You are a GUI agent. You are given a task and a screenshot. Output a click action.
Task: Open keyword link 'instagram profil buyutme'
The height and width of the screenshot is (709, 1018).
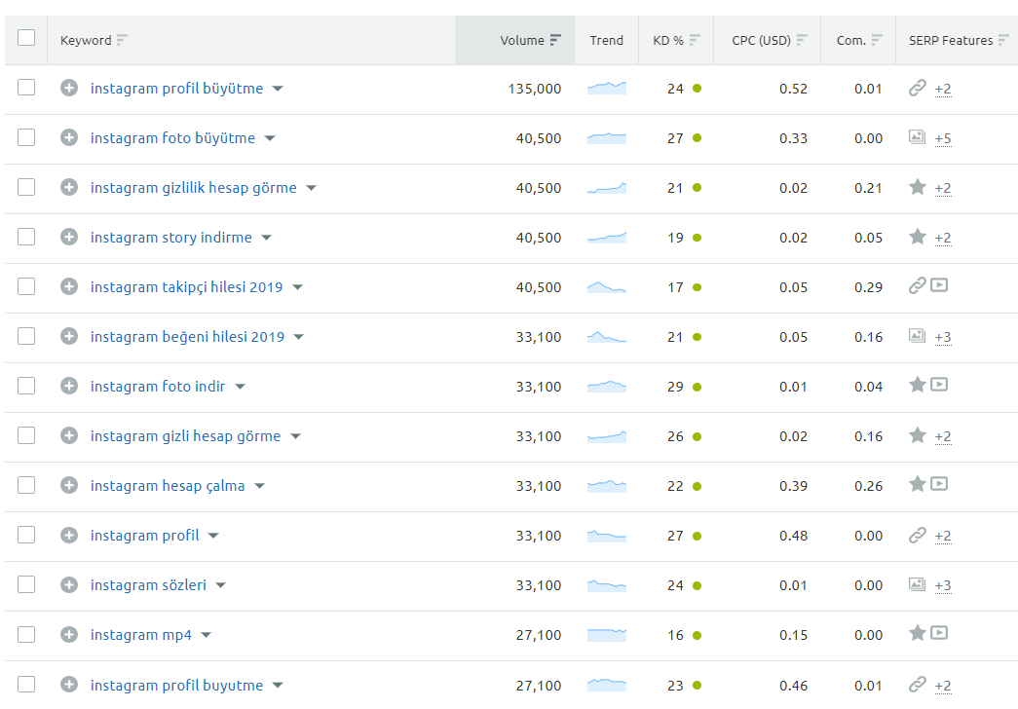pyautogui.click(x=176, y=685)
